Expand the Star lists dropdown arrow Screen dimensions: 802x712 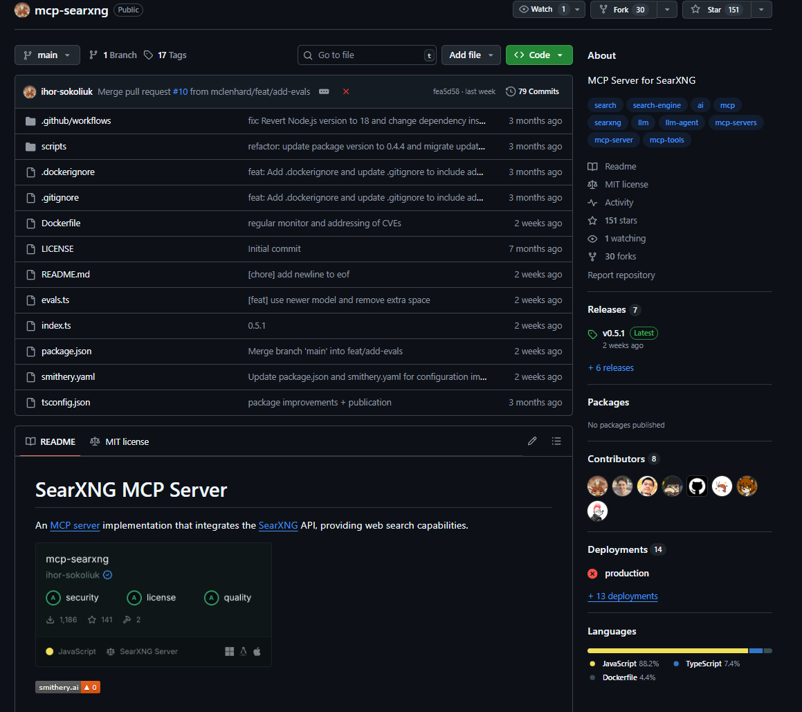tap(762, 9)
